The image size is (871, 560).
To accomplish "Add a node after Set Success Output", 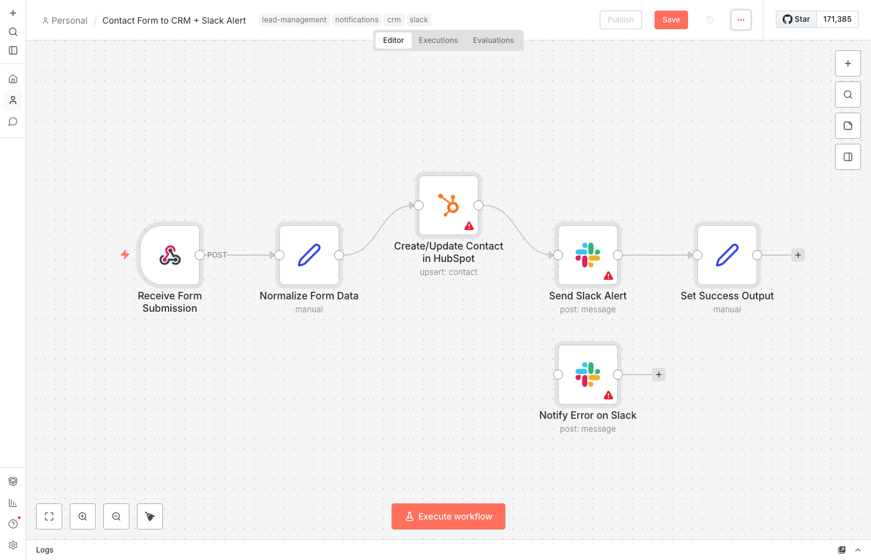I will [x=798, y=254].
